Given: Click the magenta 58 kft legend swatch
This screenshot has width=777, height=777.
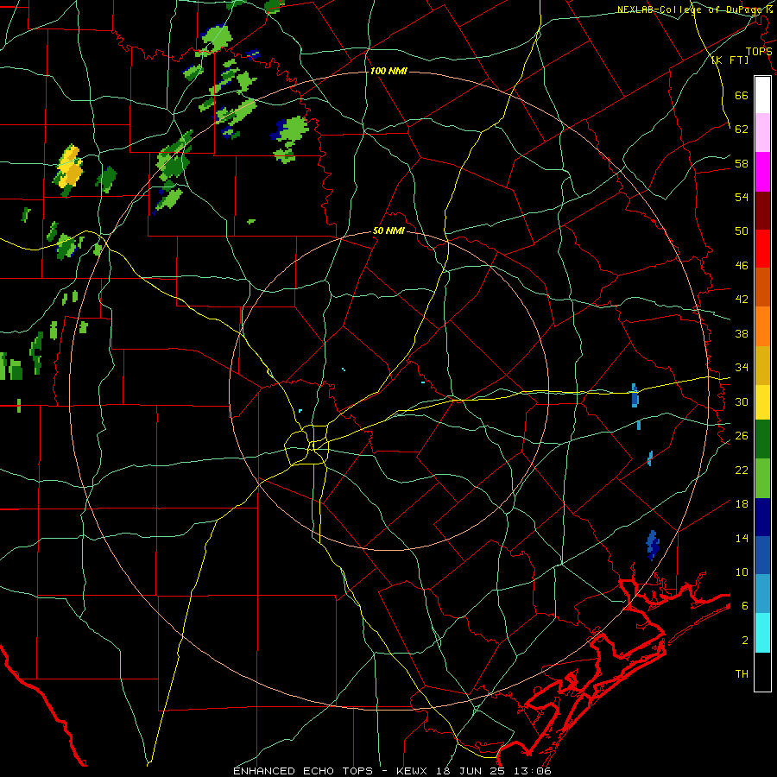Looking at the screenshot, I should pos(762,172).
